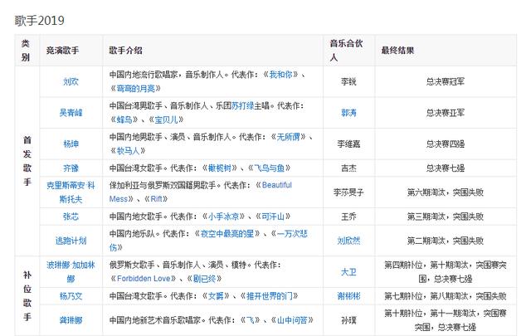Open the 吴青峰 singer link
The width and height of the screenshot is (531, 336).
point(71,113)
